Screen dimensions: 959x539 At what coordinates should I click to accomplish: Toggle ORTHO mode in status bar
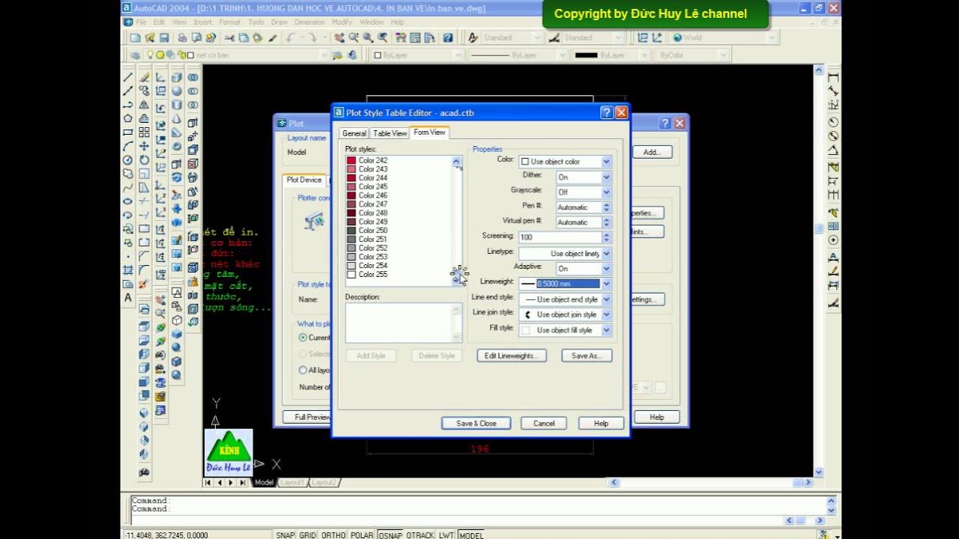tap(333, 535)
